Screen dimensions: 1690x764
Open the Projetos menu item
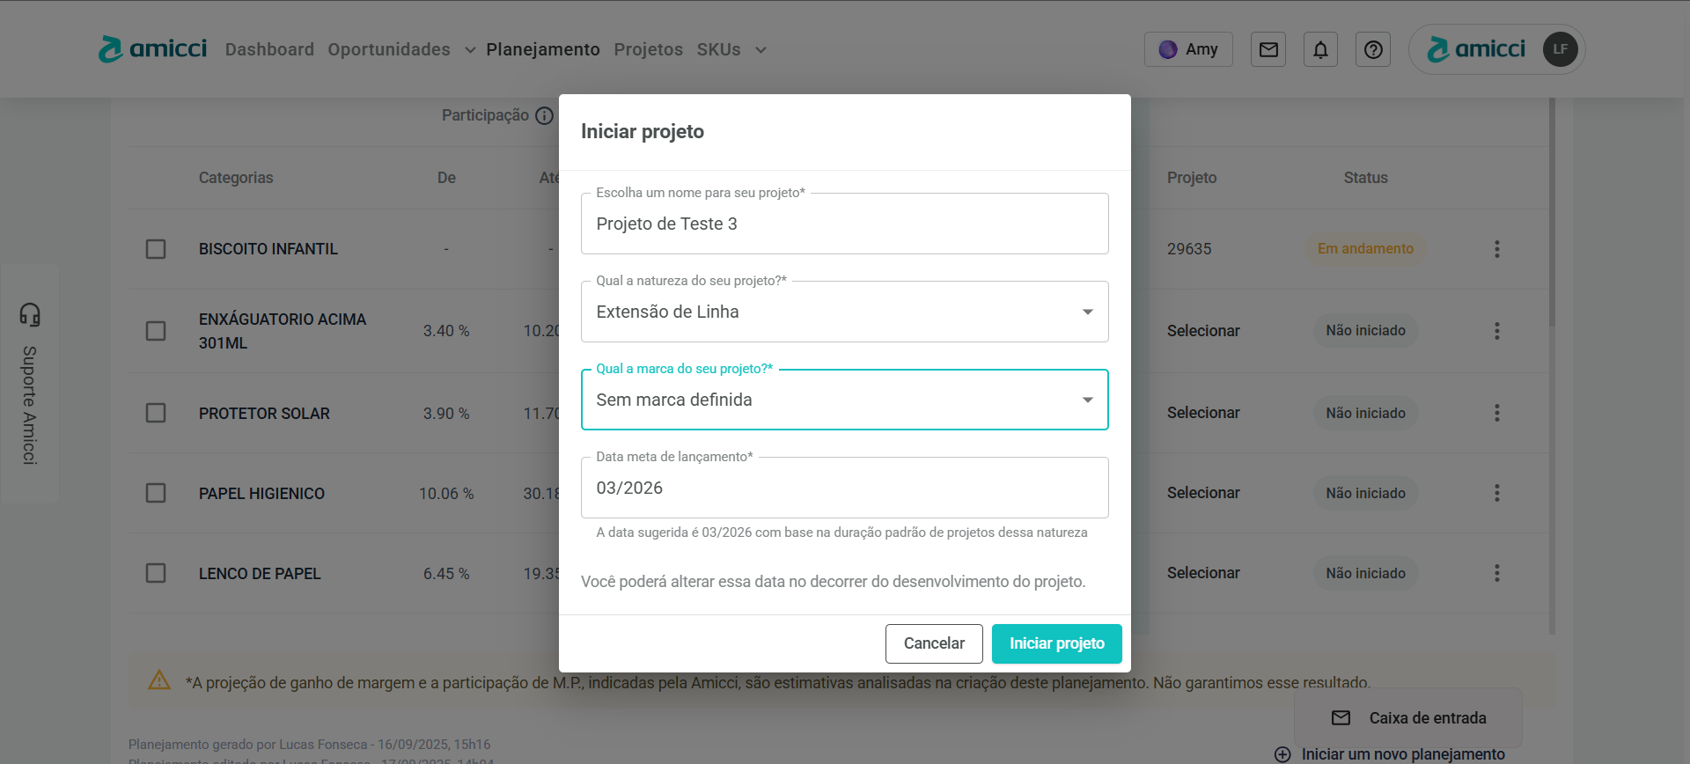(x=648, y=50)
